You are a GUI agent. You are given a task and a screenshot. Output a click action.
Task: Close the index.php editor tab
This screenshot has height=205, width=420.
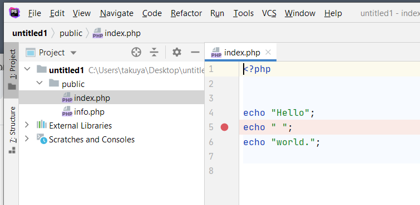click(x=268, y=52)
